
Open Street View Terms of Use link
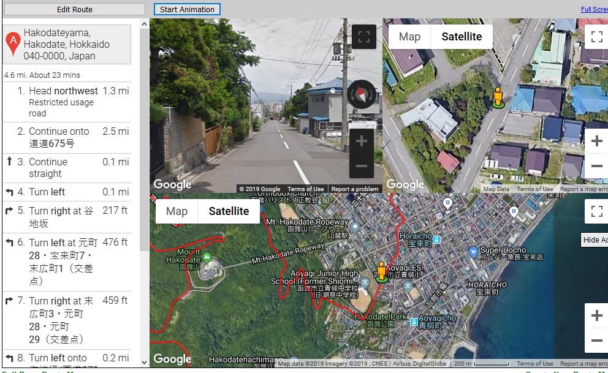pos(306,189)
